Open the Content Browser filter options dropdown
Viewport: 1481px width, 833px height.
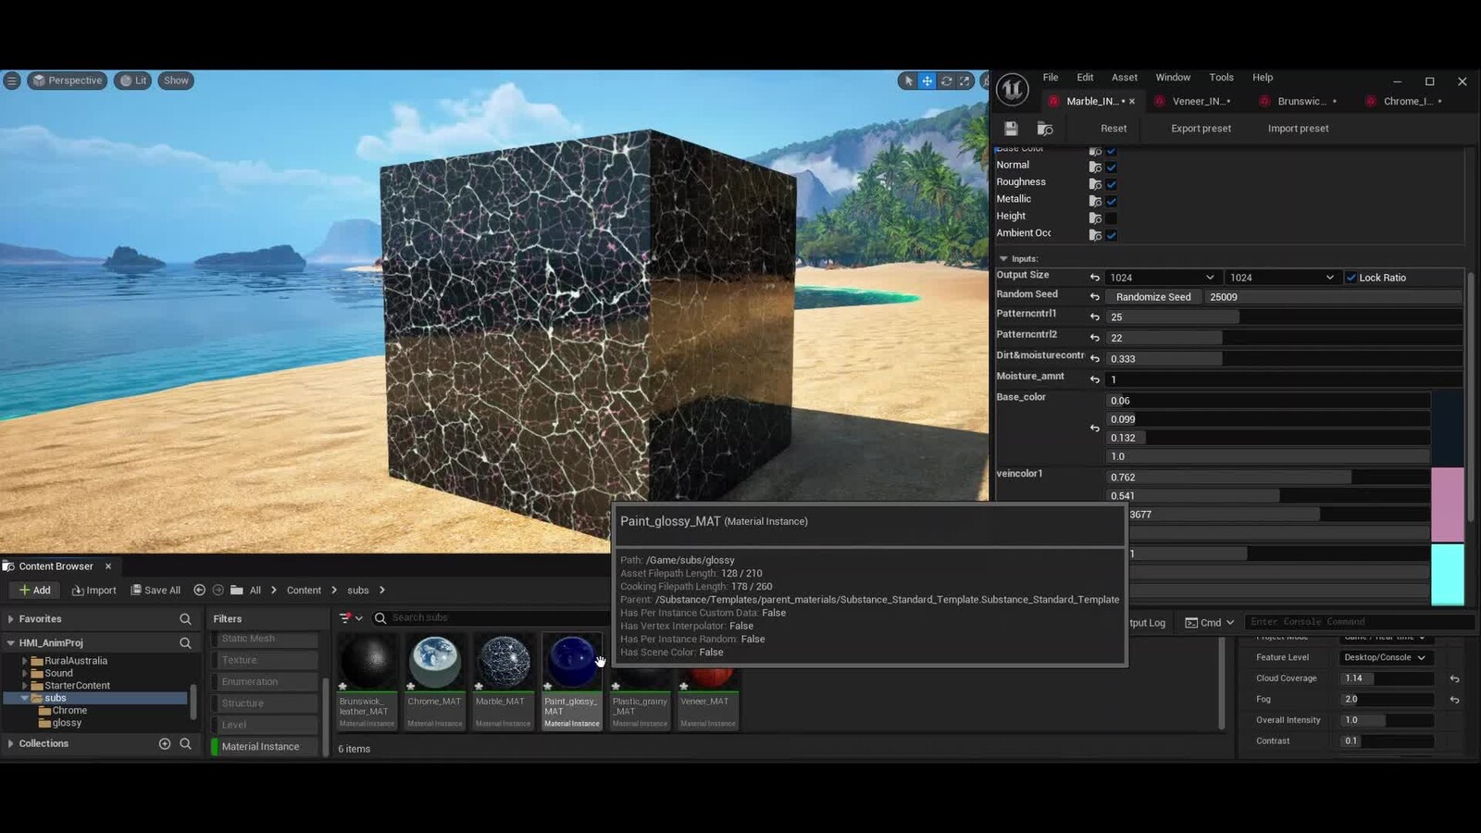coord(351,618)
